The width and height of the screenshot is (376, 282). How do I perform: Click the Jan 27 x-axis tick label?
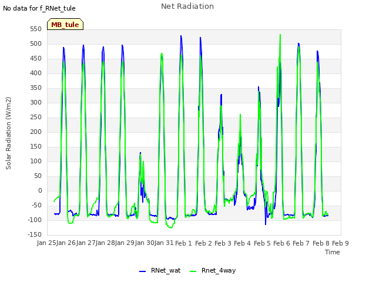tap(86, 243)
